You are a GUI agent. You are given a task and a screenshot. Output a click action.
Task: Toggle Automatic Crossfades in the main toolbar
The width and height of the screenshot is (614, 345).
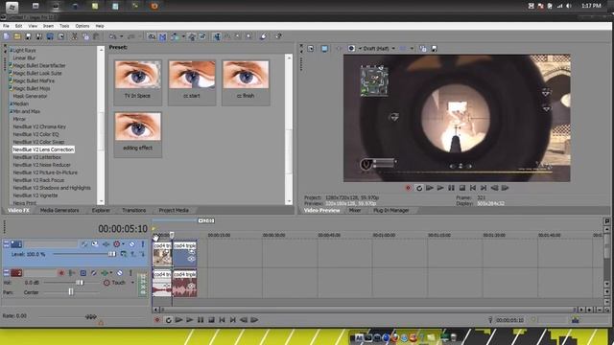click(x=163, y=36)
